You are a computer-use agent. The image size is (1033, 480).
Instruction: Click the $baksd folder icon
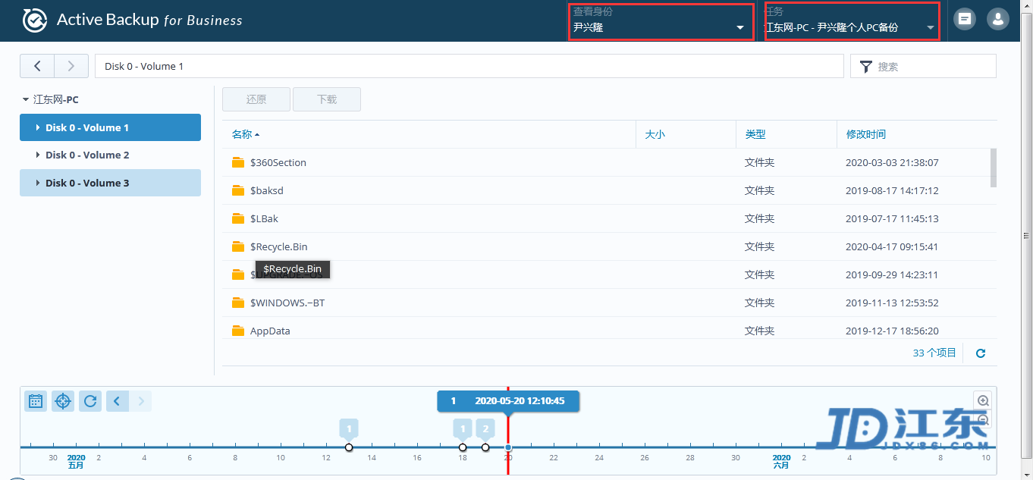238,190
